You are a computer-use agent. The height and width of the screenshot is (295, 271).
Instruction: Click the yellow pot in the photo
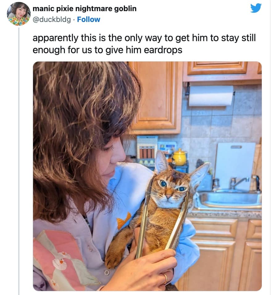point(180,157)
